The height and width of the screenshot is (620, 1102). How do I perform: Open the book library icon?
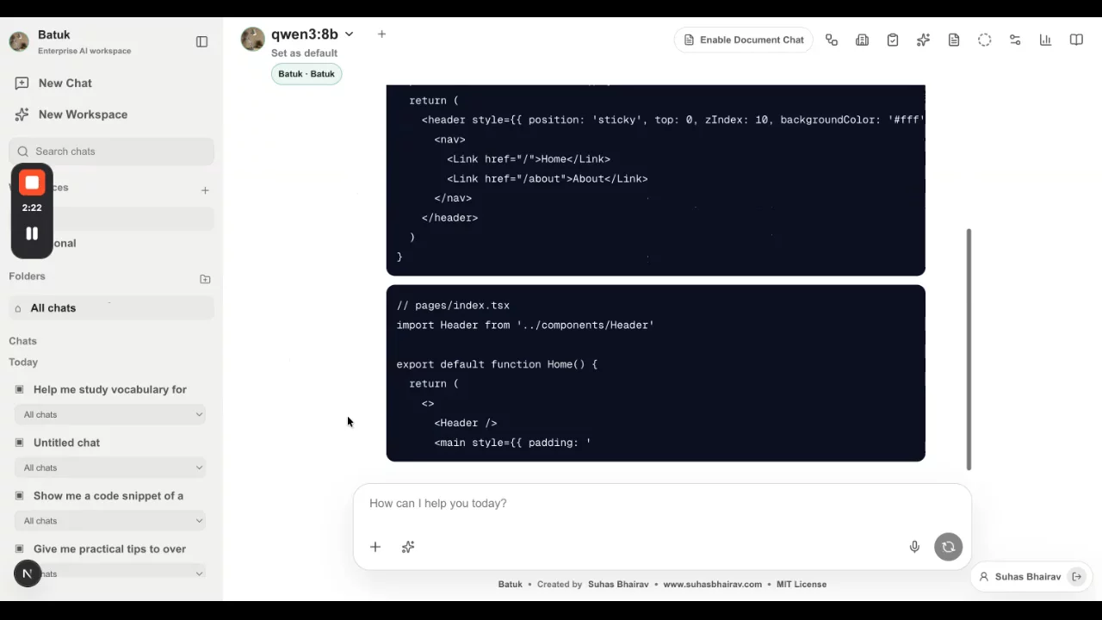tap(1076, 40)
